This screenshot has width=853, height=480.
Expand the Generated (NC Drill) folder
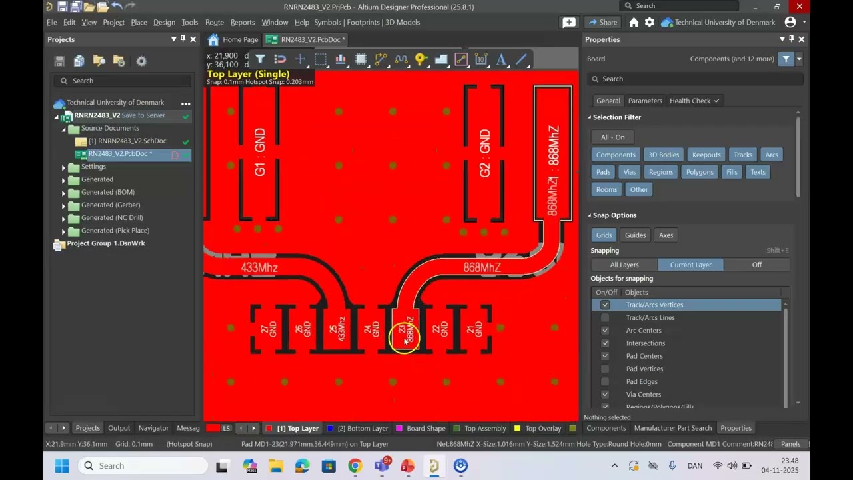click(x=64, y=218)
